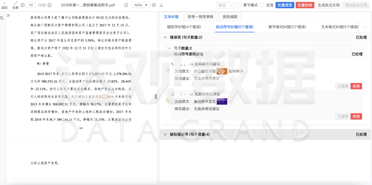Open the 筛选 filter dropdown
The height and width of the screenshot is (185, 372).
coord(225,5)
